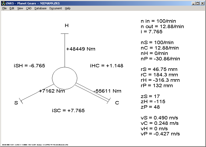Click the iSH = -6.765 ratio text
Viewport: 206px width, 147px height.
(29, 66)
